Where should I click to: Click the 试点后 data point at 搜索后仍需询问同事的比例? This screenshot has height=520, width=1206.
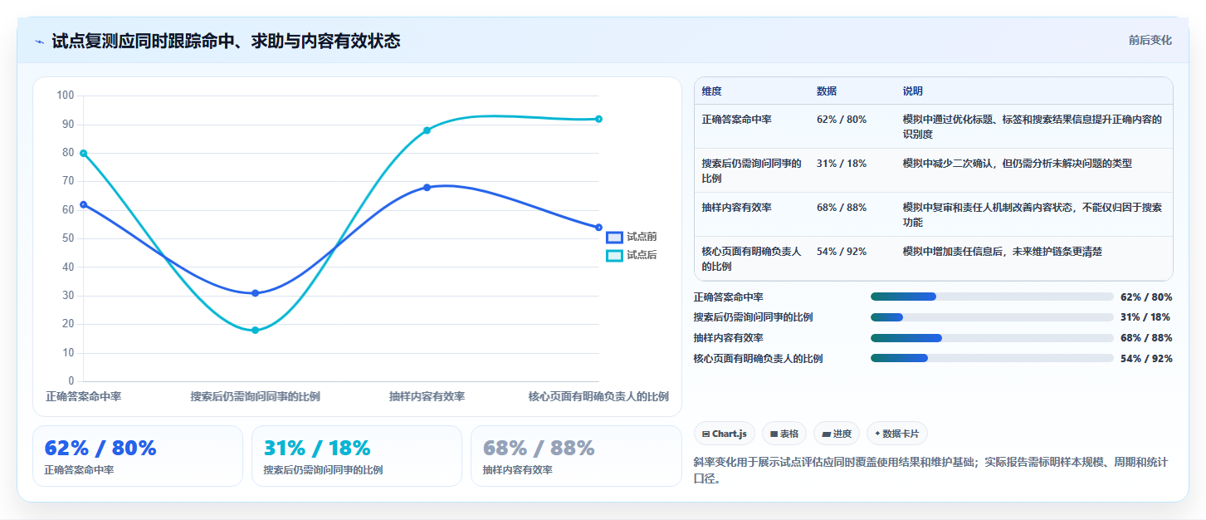pyautogui.click(x=255, y=331)
